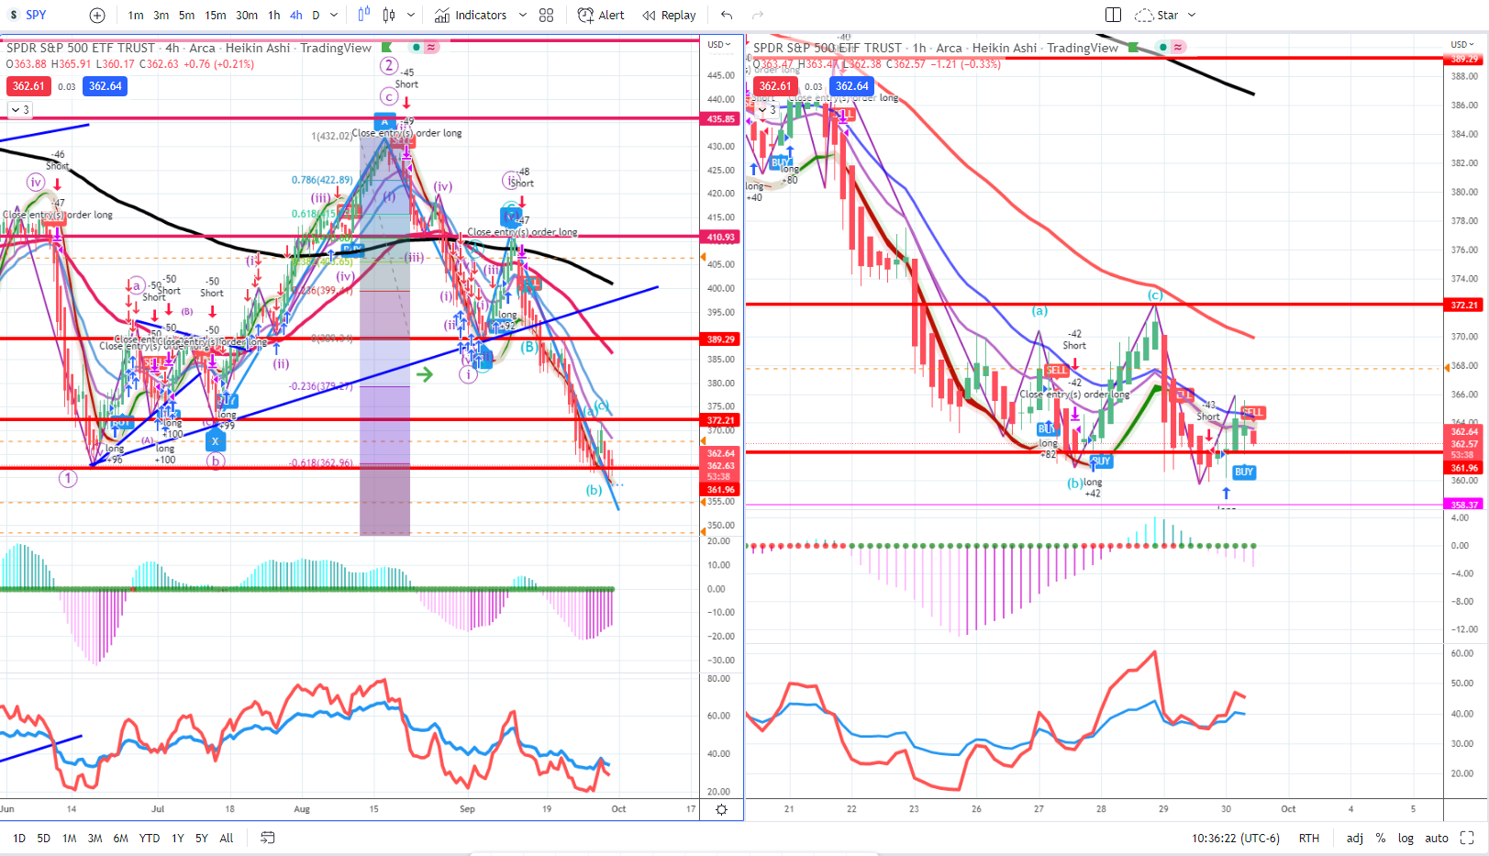The image size is (1489, 856).
Task: Select the 6M date range
Action: (x=121, y=839)
